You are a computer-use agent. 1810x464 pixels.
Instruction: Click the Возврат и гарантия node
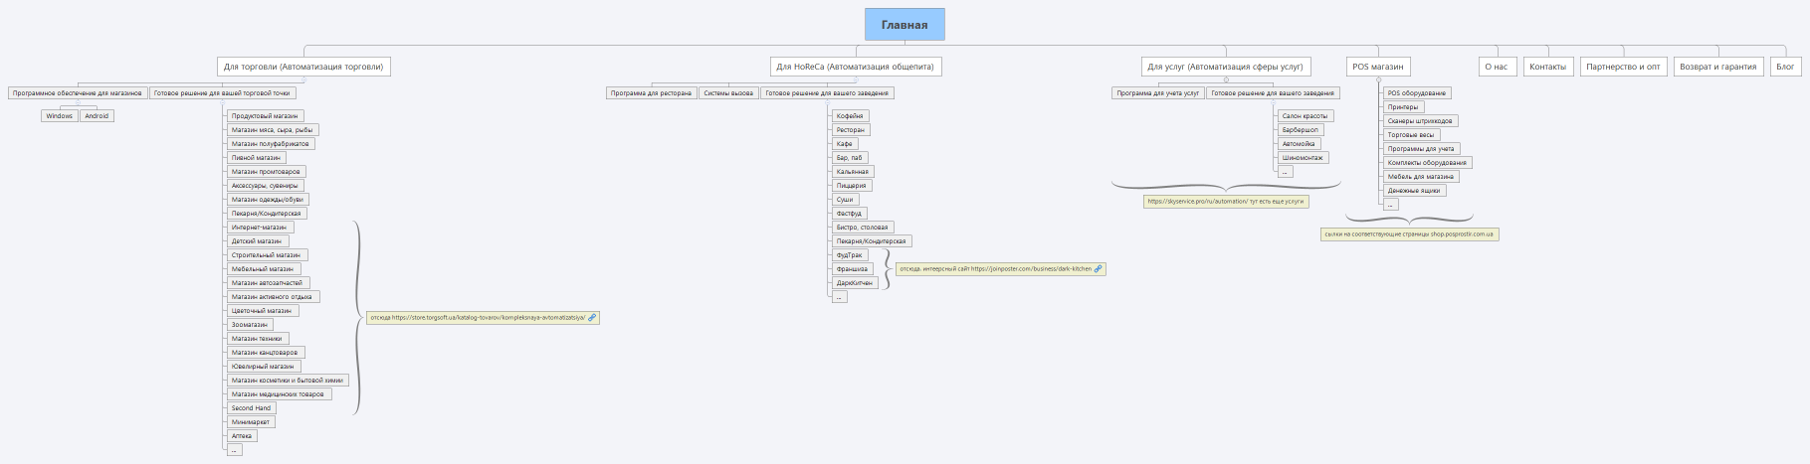[1717, 67]
